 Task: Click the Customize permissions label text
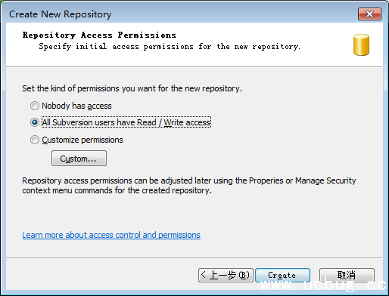click(x=82, y=140)
